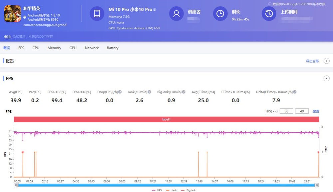The height and width of the screenshot is (192, 333).
Task: Click the Avg(FPS) value 39.9
Action: point(16,100)
